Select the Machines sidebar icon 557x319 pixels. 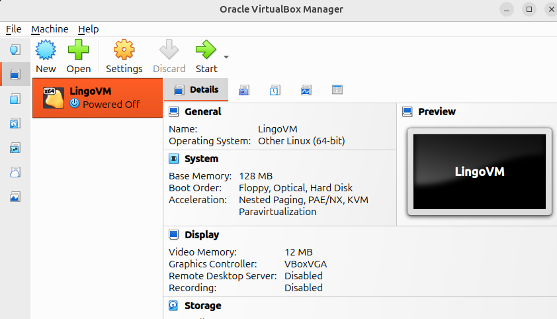point(15,74)
